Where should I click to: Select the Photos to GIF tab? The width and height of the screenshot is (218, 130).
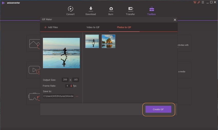(124, 27)
